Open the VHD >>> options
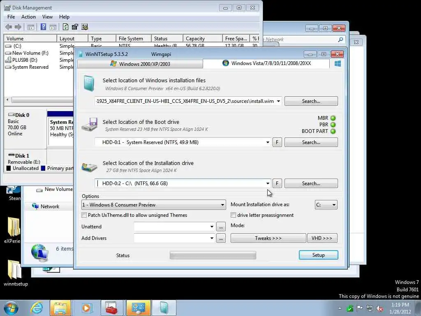 (322, 238)
